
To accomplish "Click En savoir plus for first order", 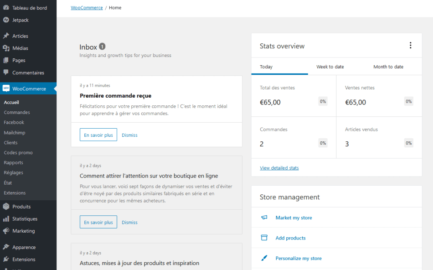I will point(98,135).
